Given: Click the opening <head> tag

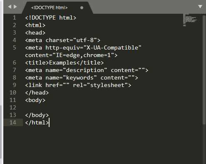Looking at the screenshot, I should 35,33.
